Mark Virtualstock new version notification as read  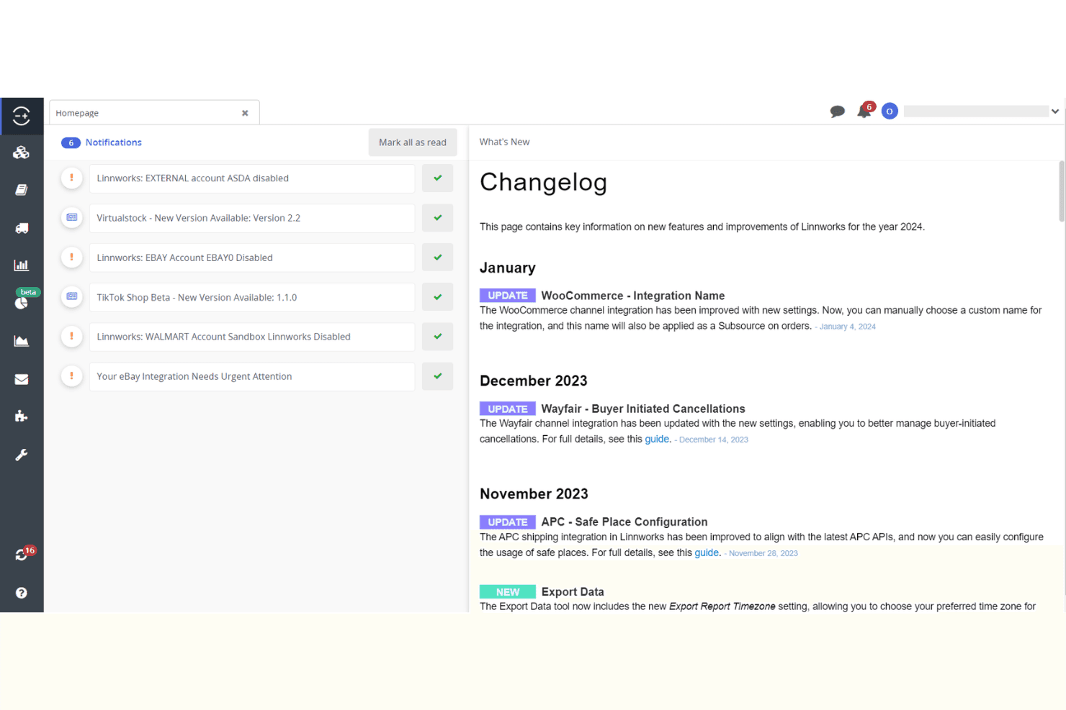pos(438,218)
